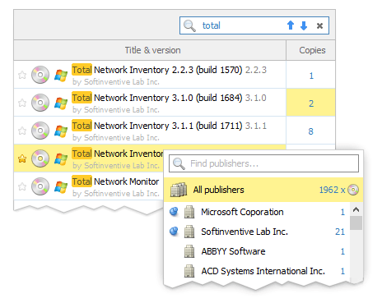
Task: Toggle the star on the Total Network Monitor row
Action: [22, 186]
